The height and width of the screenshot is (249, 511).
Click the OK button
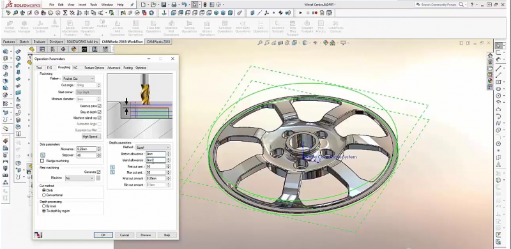(103, 235)
